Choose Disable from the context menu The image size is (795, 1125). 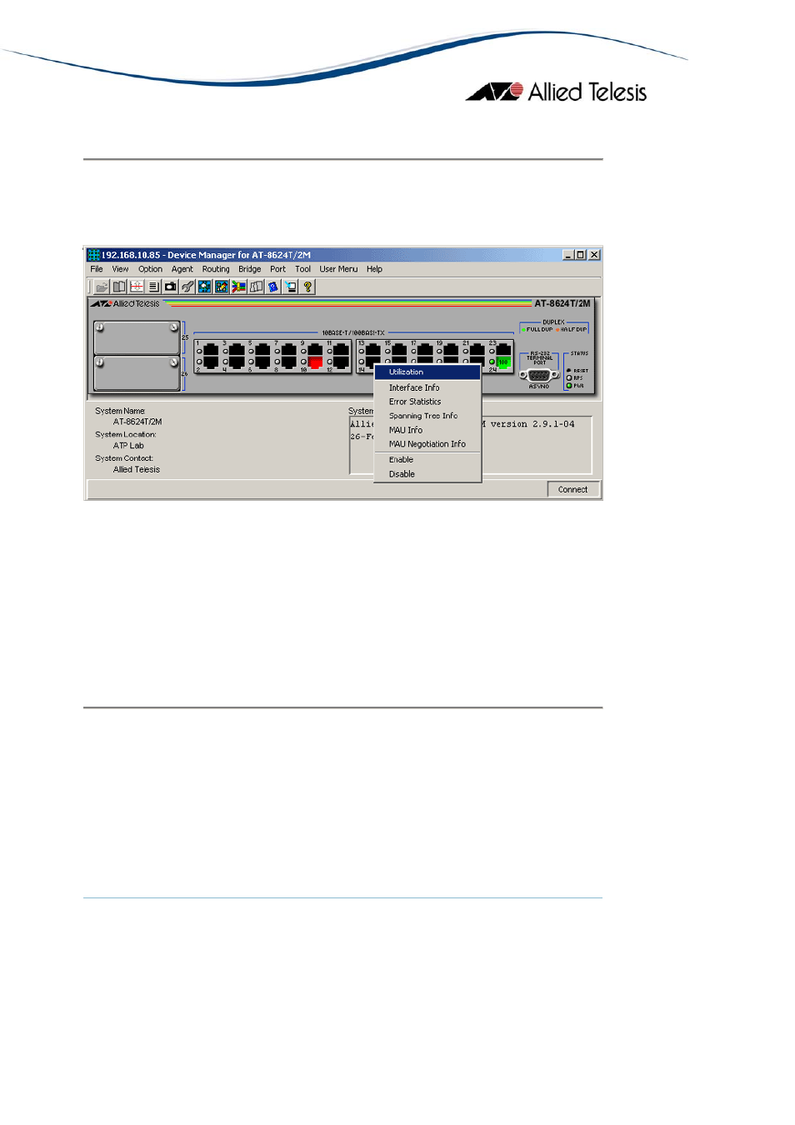pos(427,474)
